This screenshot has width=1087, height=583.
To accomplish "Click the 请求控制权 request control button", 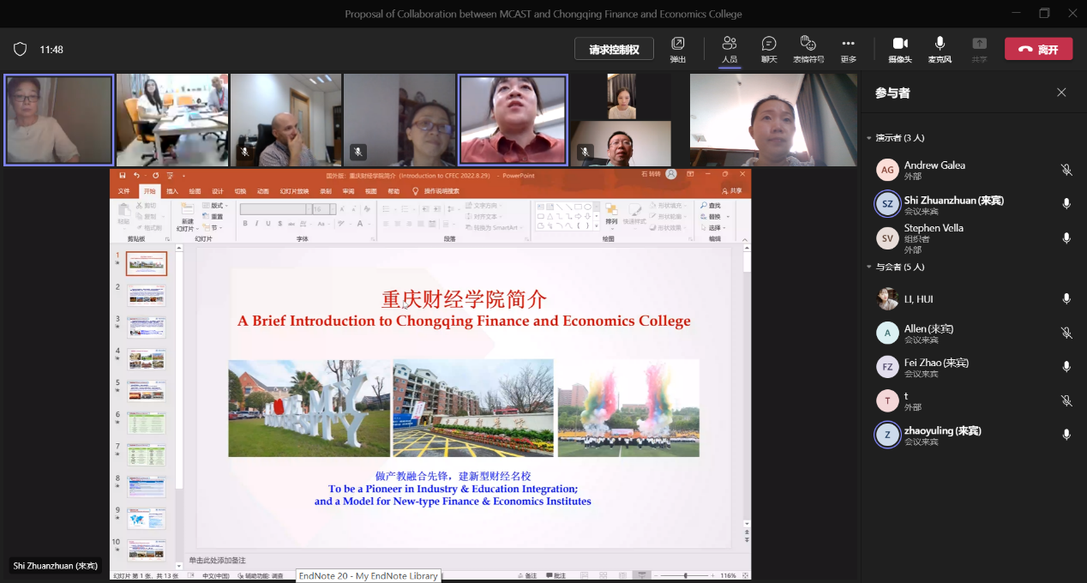I will [x=614, y=50].
